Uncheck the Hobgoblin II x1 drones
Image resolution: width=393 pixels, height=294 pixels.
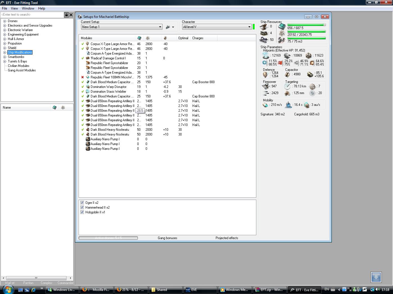(x=82, y=212)
